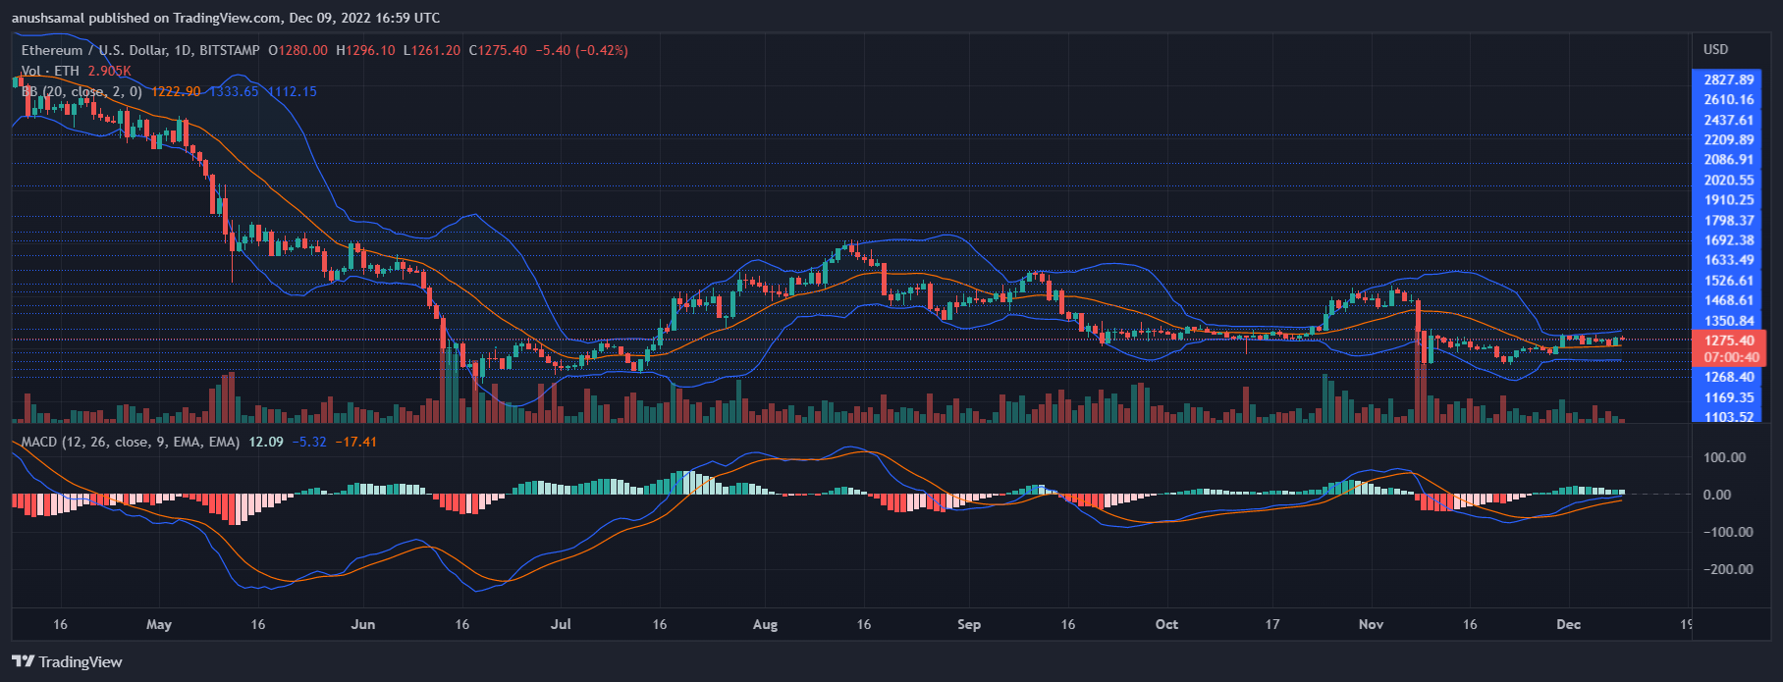This screenshot has height=682, width=1783.
Task: Click the 2020.55 price level label
Action: click(x=1728, y=180)
